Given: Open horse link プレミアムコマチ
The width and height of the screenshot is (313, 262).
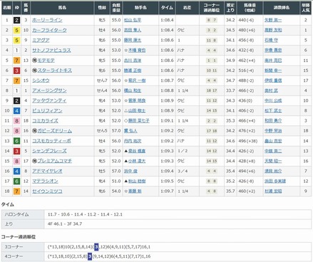Looking at the screenshot, I should pyautogui.click(x=54, y=161).
